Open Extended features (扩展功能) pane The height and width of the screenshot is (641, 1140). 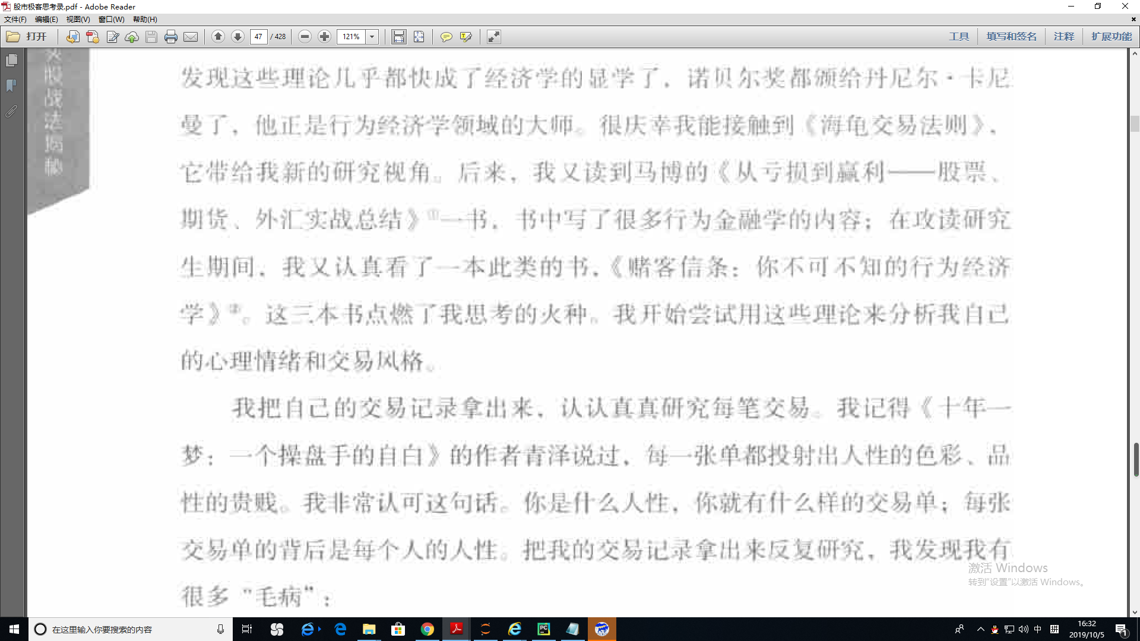[x=1111, y=37]
